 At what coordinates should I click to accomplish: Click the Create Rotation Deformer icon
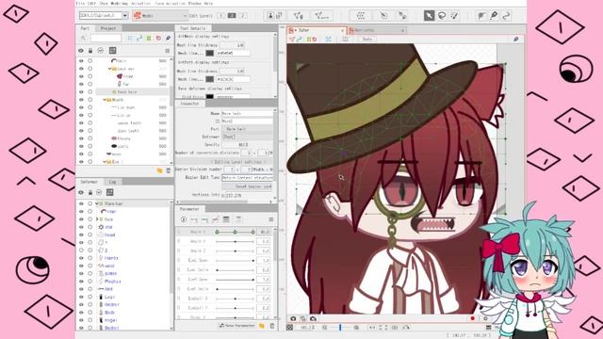383,16
